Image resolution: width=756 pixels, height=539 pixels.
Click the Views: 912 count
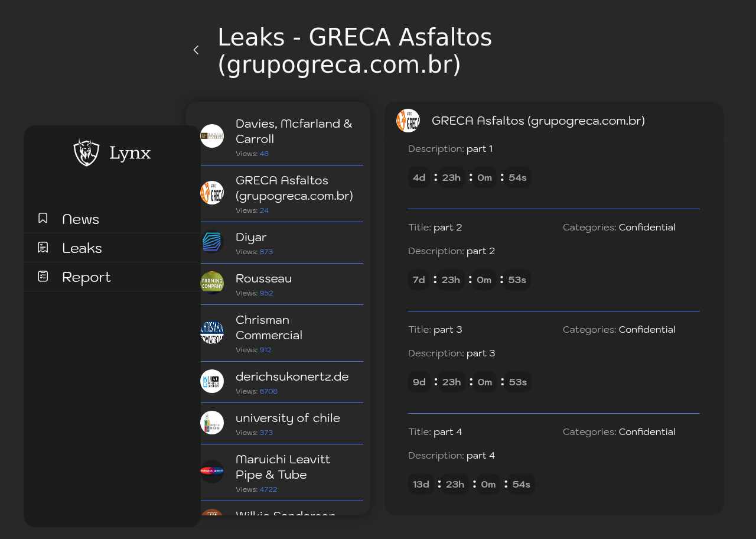coord(253,350)
